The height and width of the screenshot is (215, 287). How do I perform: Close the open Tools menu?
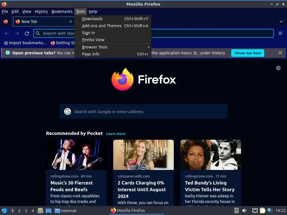[x=80, y=11]
